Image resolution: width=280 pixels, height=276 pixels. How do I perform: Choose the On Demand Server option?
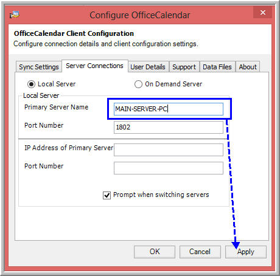point(138,84)
